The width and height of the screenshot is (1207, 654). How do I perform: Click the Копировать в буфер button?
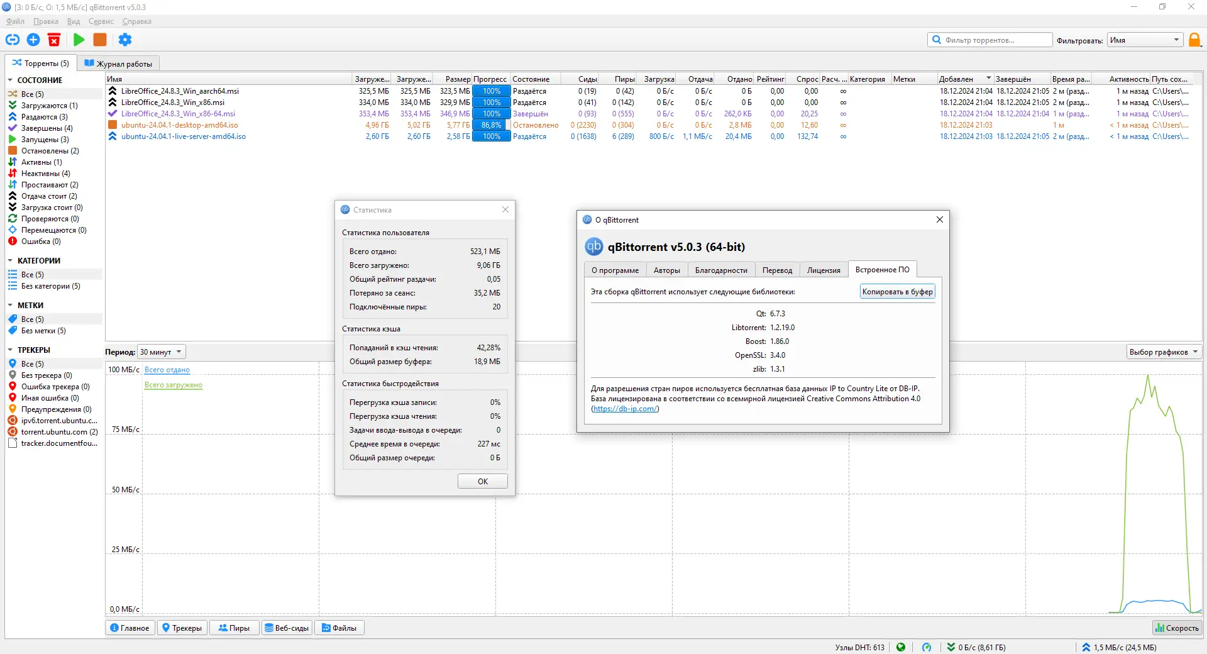coord(898,292)
